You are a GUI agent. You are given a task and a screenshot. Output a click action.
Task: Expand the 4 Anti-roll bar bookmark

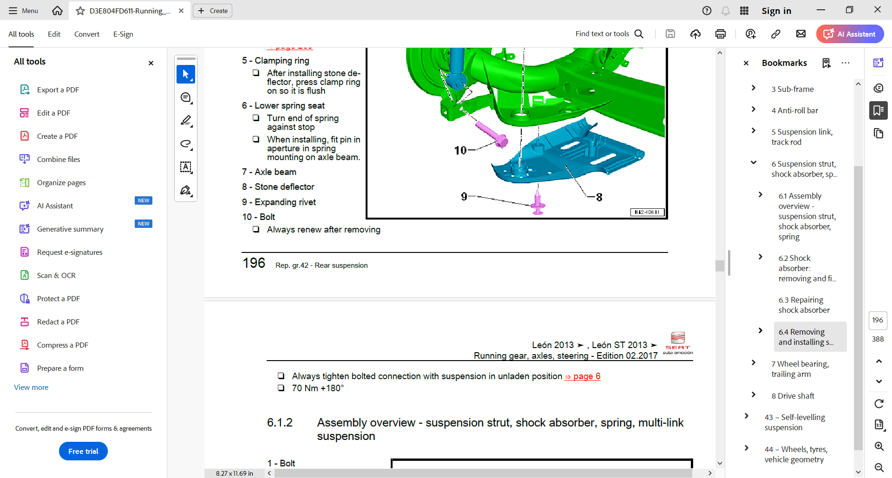[754, 110]
